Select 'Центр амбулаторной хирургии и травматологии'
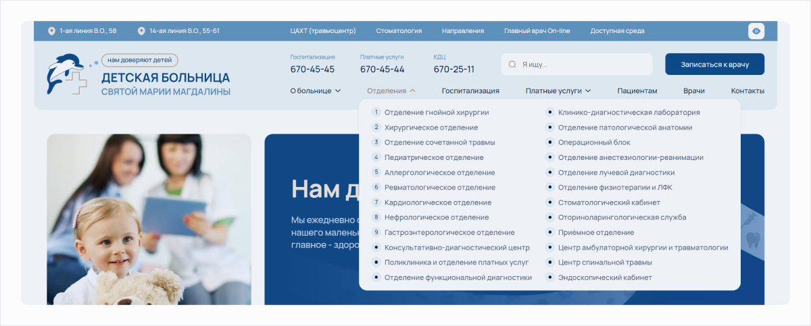Image resolution: width=811 pixels, height=326 pixels. tap(643, 248)
